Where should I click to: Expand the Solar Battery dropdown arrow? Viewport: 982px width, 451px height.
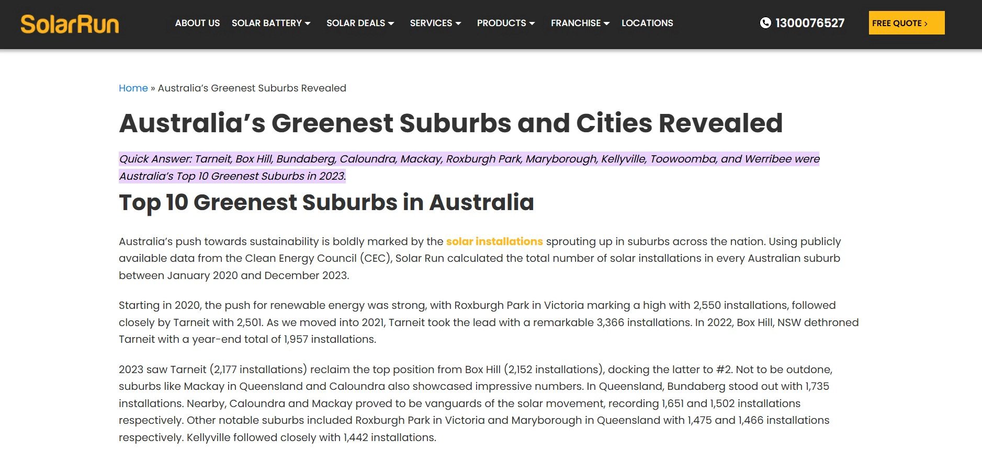click(x=308, y=24)
